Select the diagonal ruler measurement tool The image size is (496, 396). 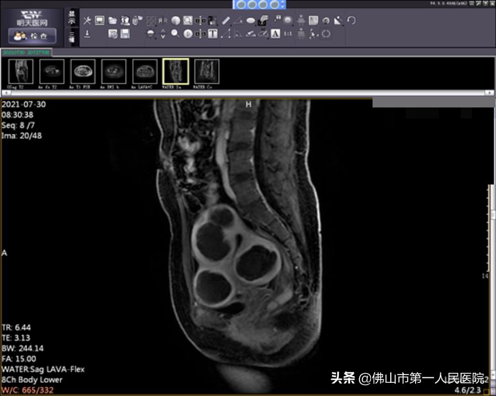226,21
